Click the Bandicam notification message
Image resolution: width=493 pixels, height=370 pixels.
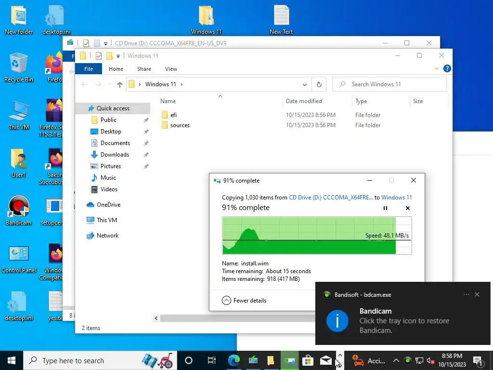pos(404,325)
